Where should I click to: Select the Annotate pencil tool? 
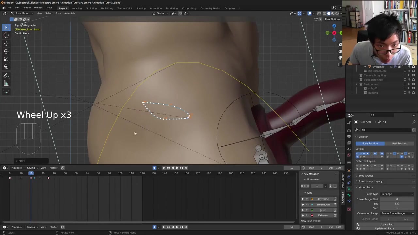6,75
